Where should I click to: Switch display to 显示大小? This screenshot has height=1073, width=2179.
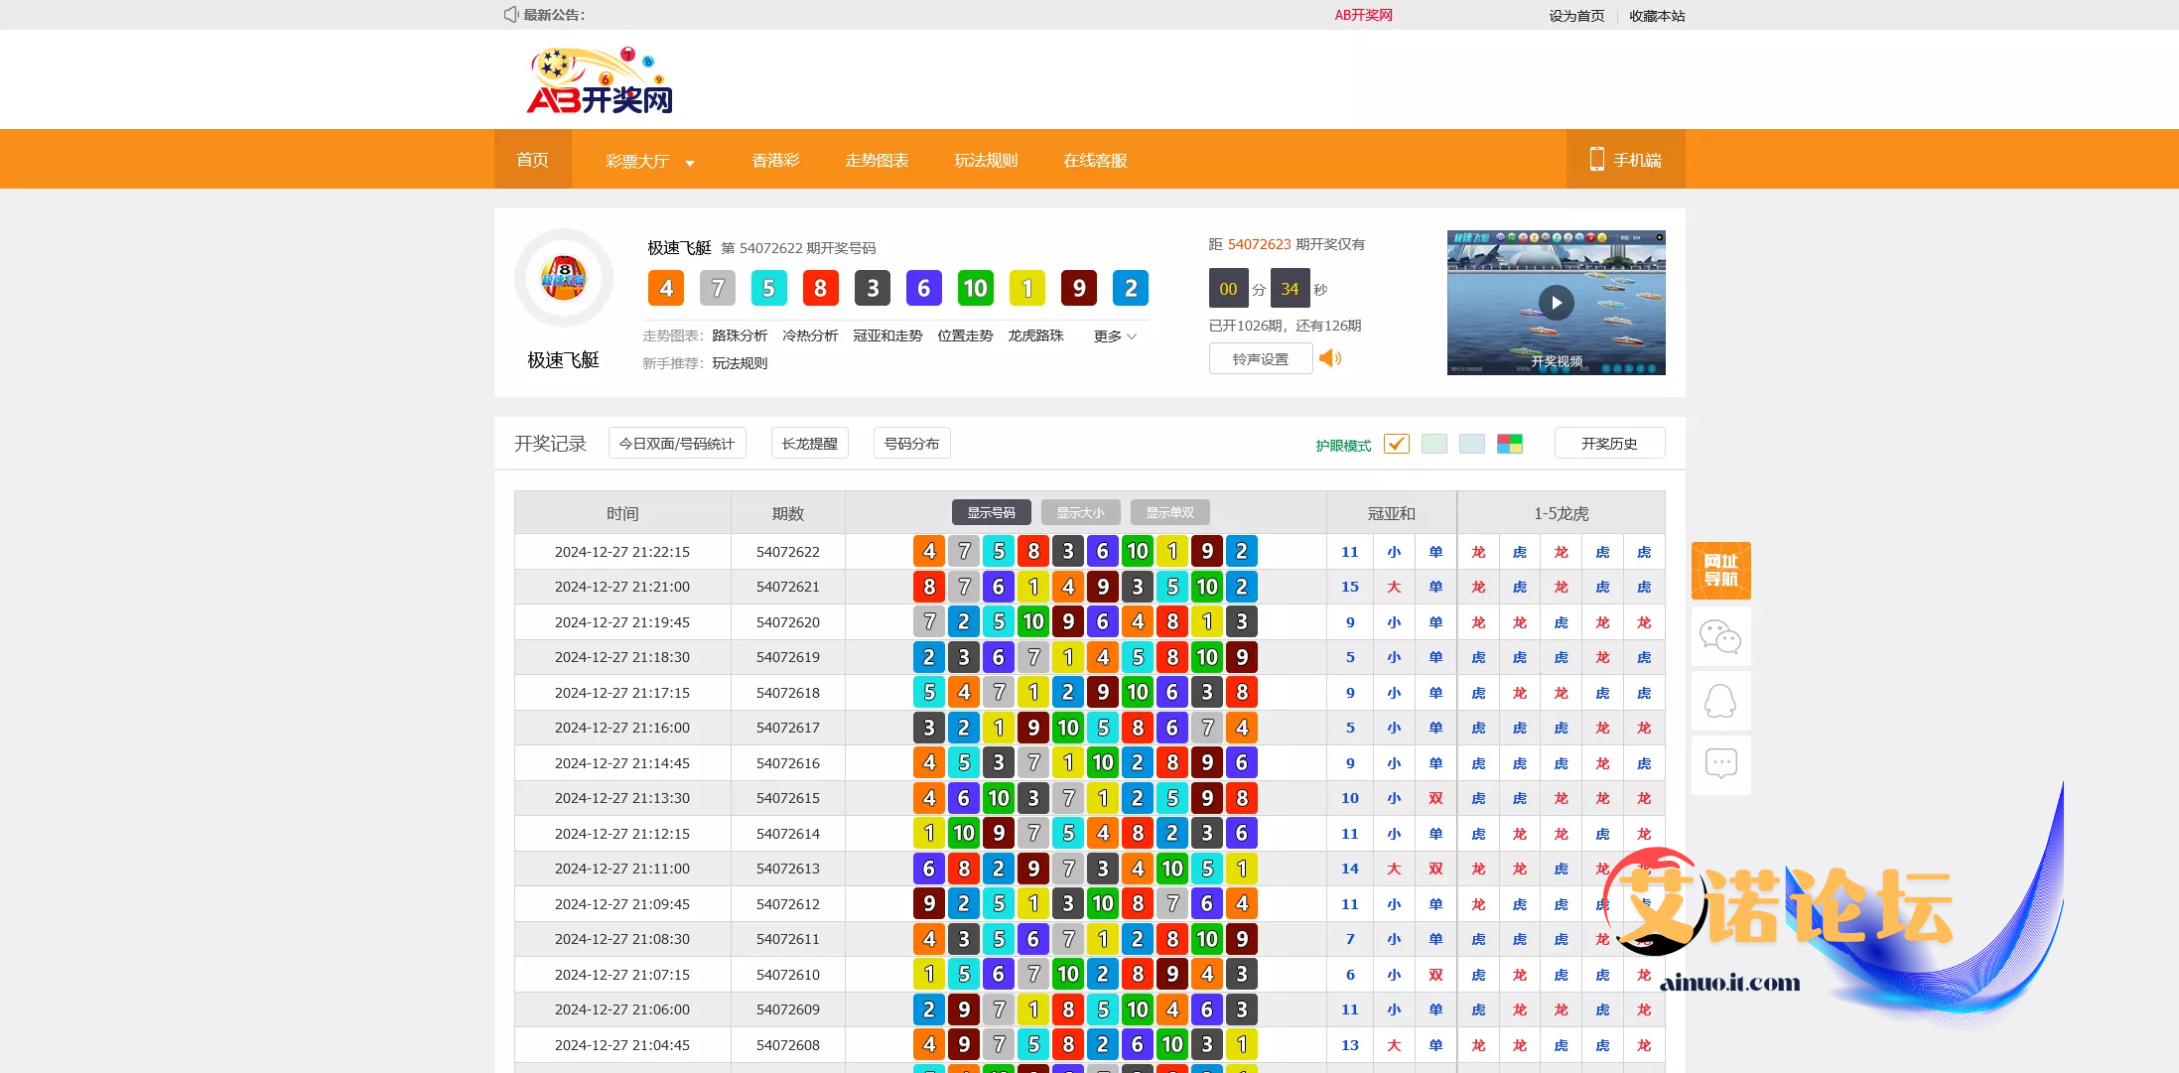(1080, 512)
